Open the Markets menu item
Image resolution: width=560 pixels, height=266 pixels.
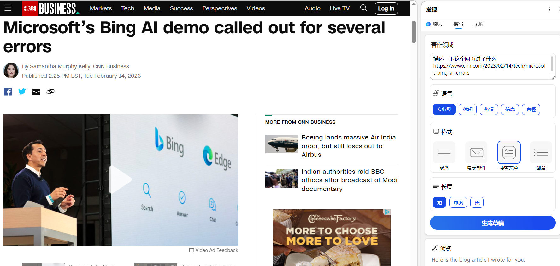pos(101,8)
